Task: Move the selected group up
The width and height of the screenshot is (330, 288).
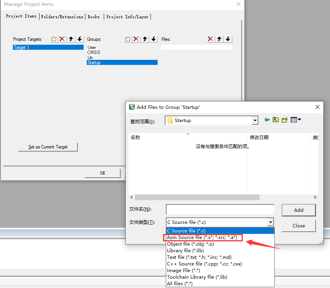Action: coord(145,39)
